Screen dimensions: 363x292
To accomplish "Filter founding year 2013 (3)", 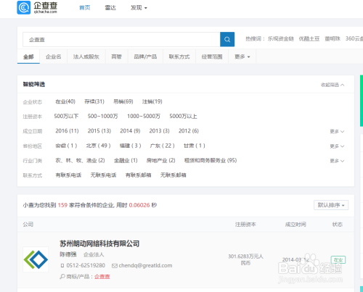I will click(x=159, y=131).
